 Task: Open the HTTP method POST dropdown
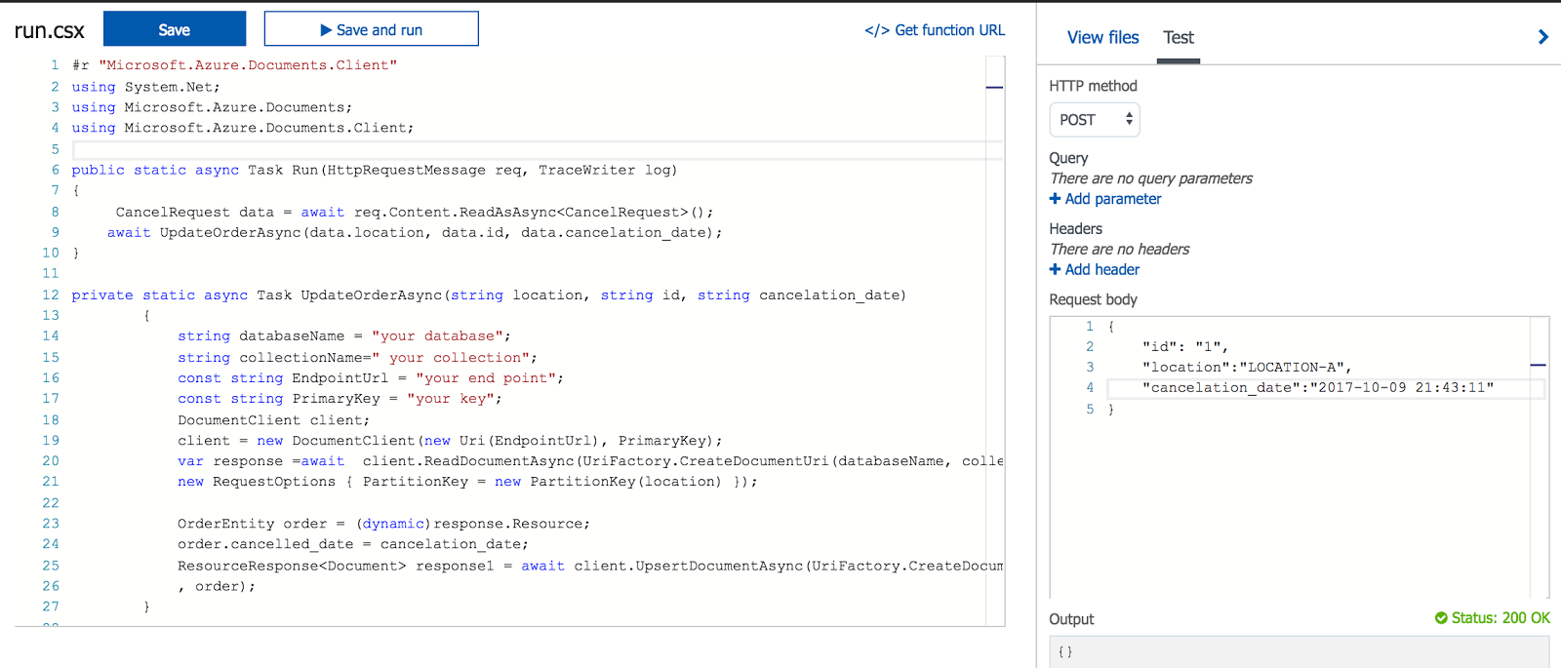1095,120
